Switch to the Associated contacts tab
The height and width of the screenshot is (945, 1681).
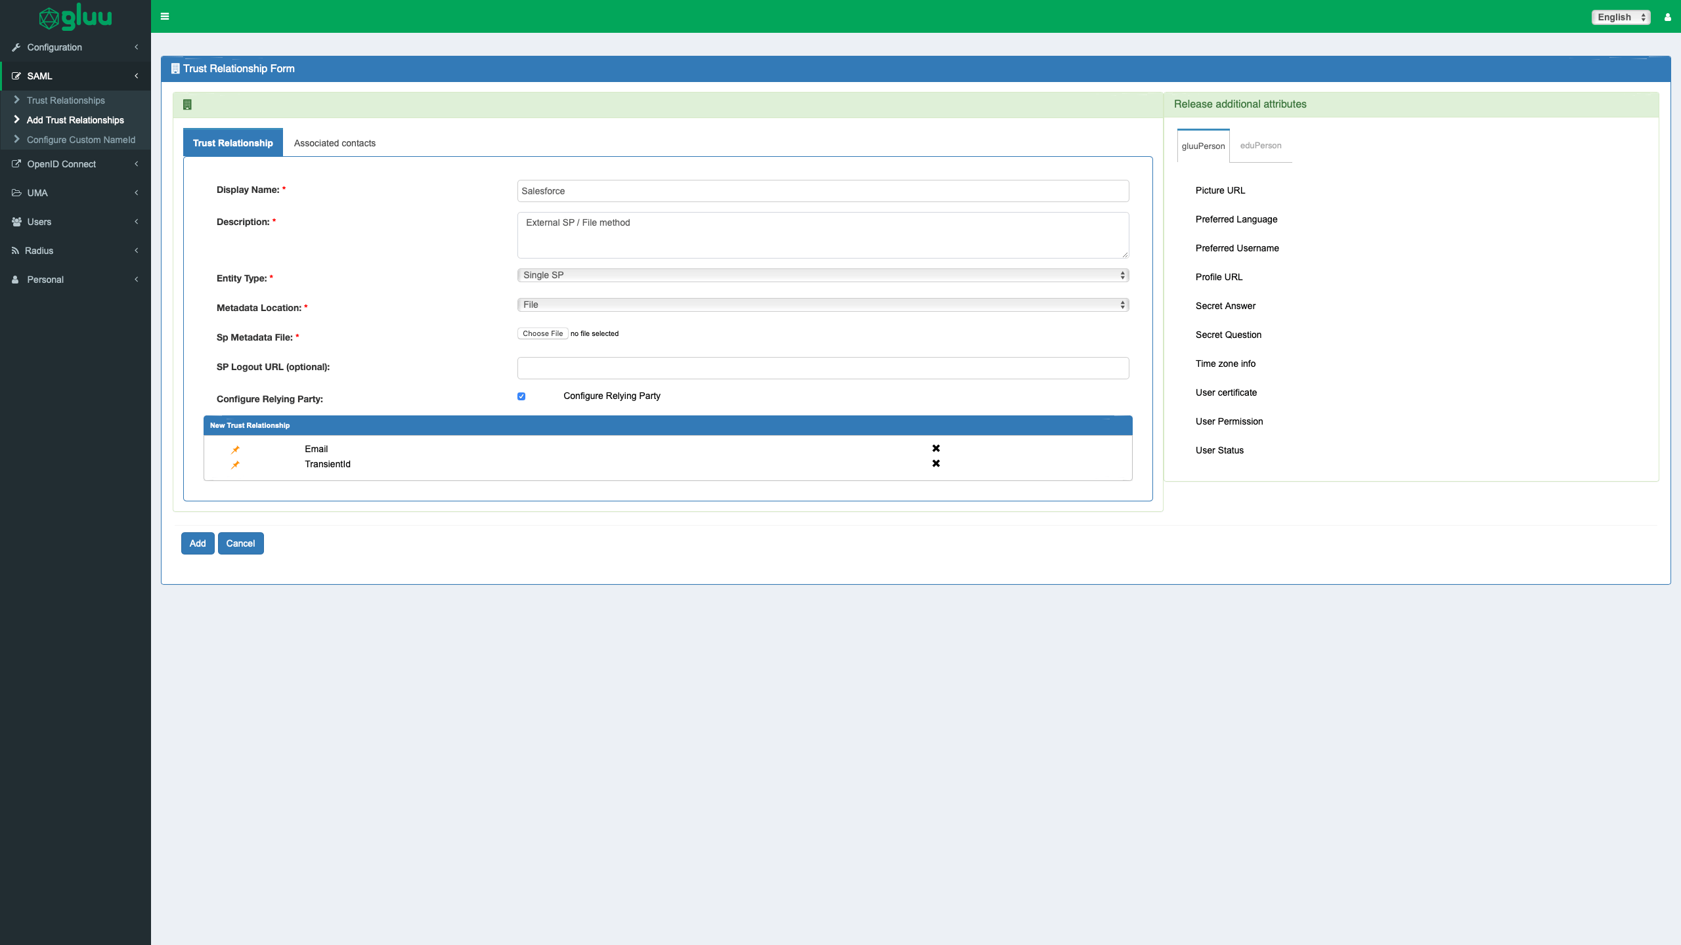point(334,143)
